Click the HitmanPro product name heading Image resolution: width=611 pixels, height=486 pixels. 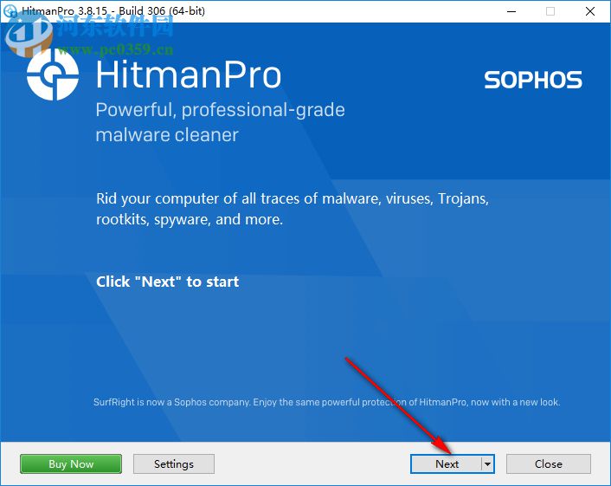189,75
